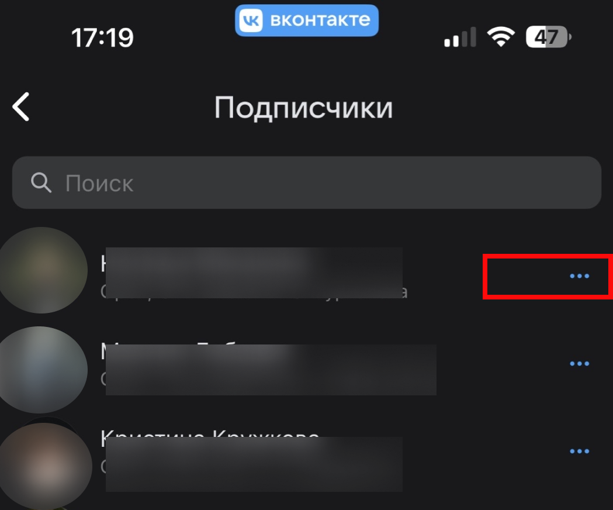The width and height of the screenshot is (613, 510).
Task: Tap the battery indicator showing 47
Action: [x=549, y=37]
